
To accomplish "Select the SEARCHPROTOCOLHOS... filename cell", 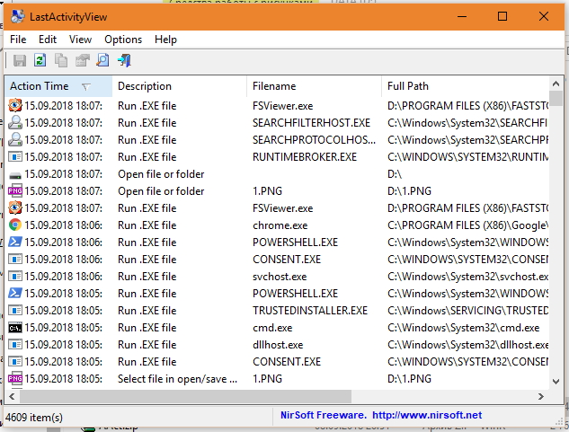I will [315, 139].
